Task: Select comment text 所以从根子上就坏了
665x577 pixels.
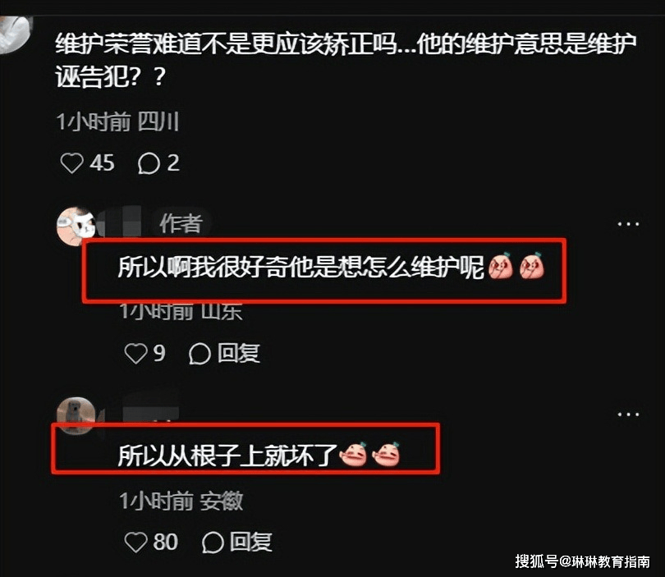Action: click(227, 456)
